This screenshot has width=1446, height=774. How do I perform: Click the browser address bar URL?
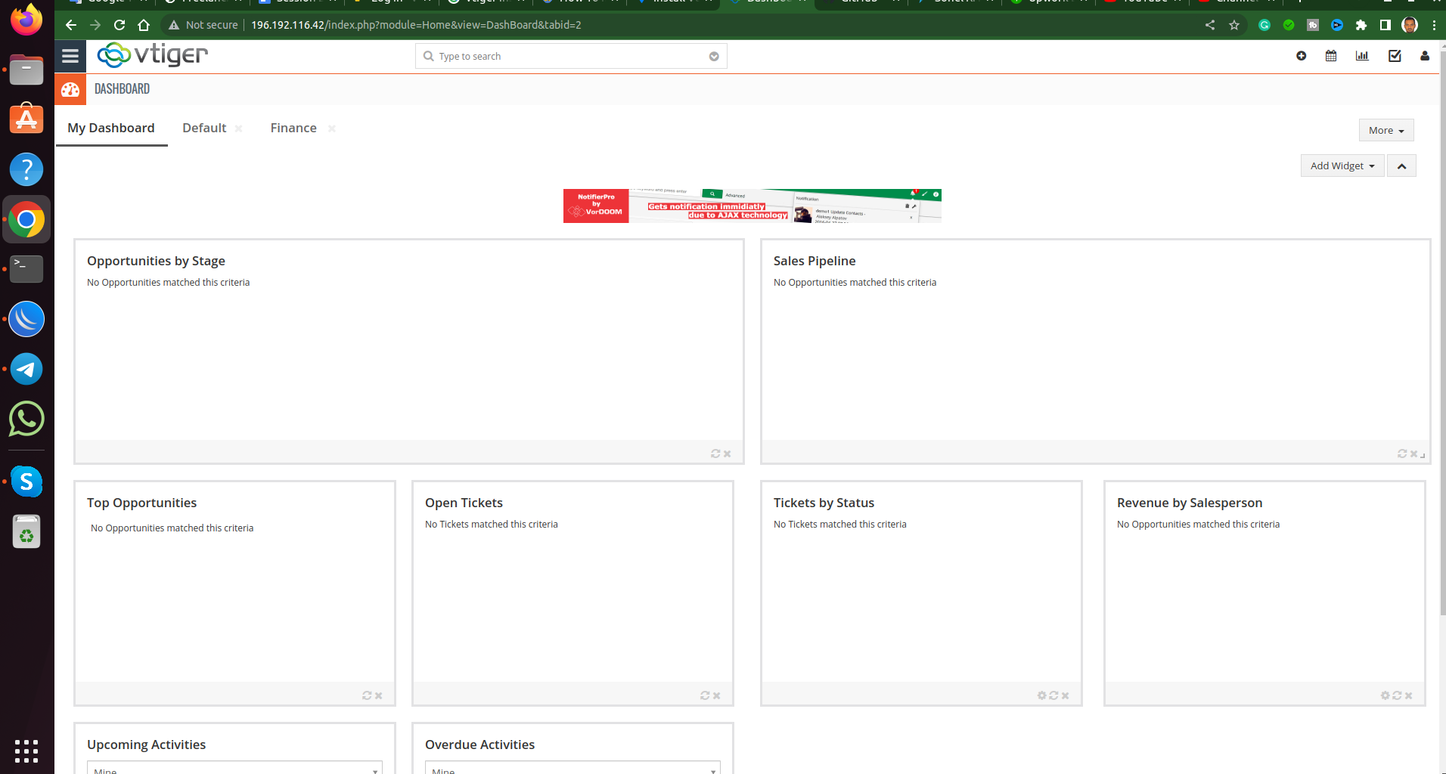coord(416,25)
